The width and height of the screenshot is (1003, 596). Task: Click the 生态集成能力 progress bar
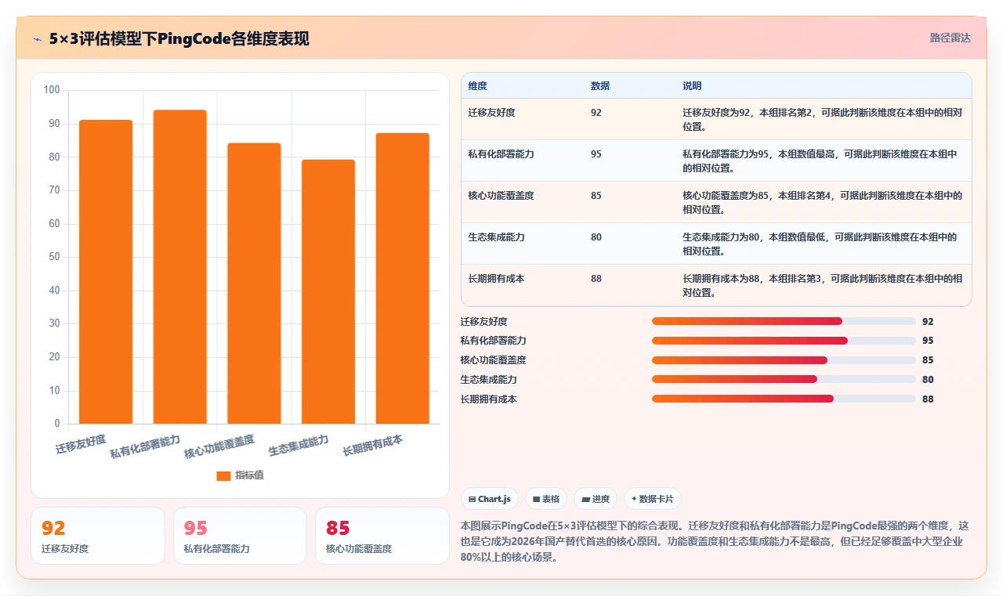(x=784, y=379)
